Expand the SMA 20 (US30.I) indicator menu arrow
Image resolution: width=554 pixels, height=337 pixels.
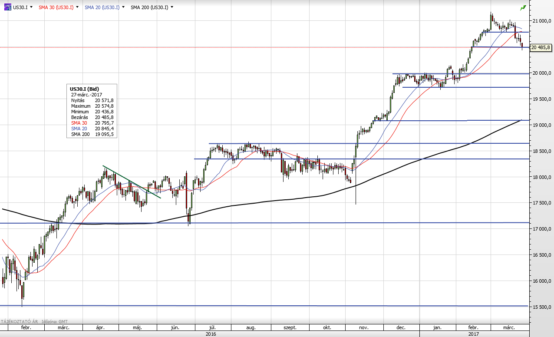coord(123,7)
